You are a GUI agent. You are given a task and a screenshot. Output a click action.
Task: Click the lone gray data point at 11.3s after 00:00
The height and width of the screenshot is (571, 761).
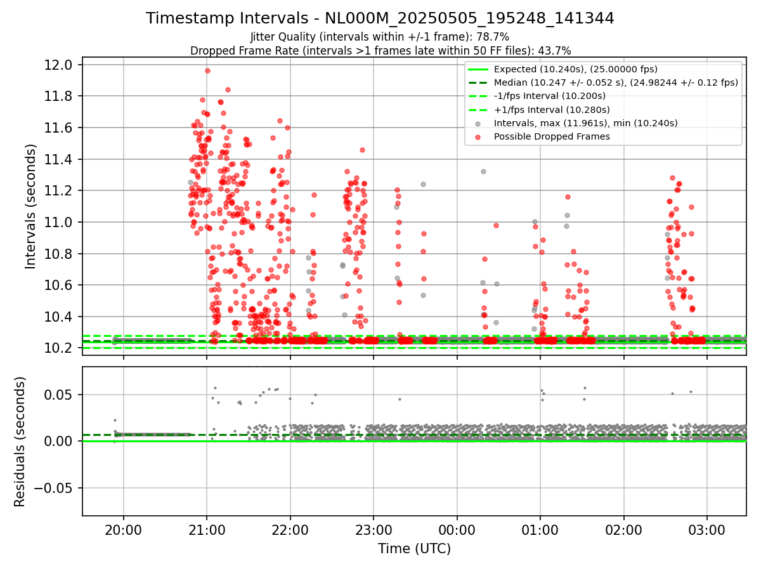click(483, 171)
